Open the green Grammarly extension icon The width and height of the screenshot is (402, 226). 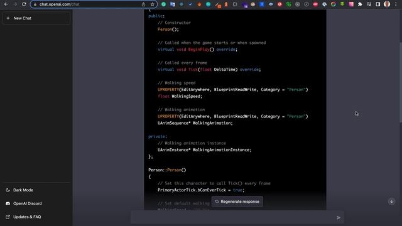click(x=163, y=4)
